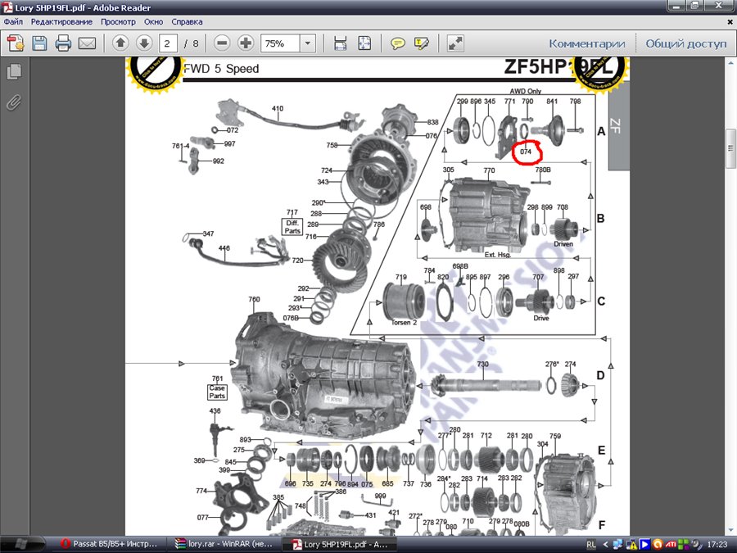Click part number 838 label

(432, 122)
